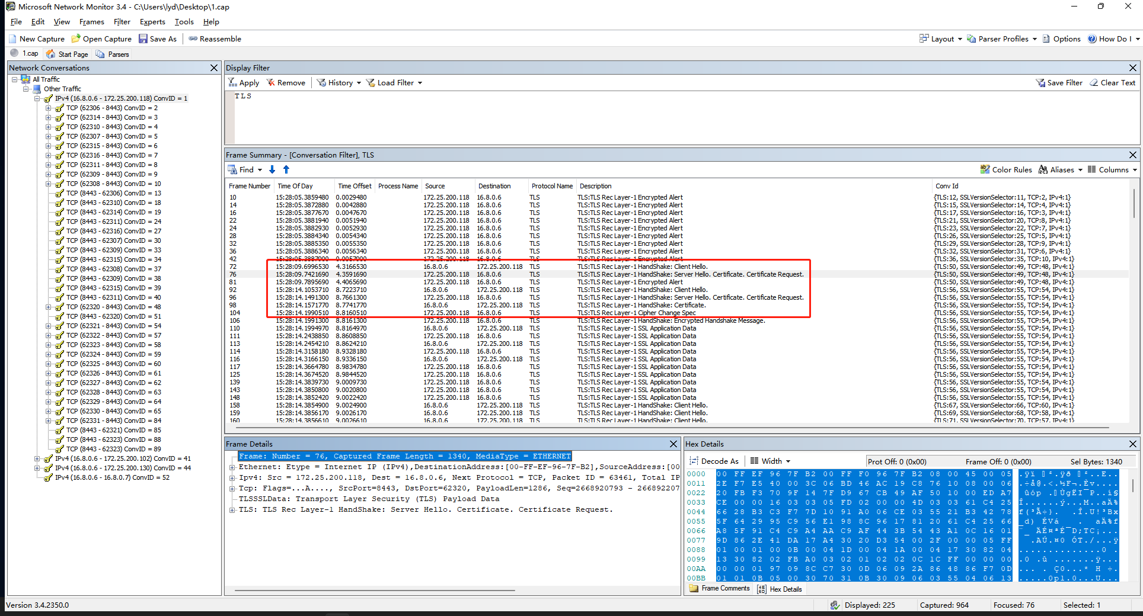
Task: Expand the Tcp node in Frame Details
Action: (x=231, y=488)
